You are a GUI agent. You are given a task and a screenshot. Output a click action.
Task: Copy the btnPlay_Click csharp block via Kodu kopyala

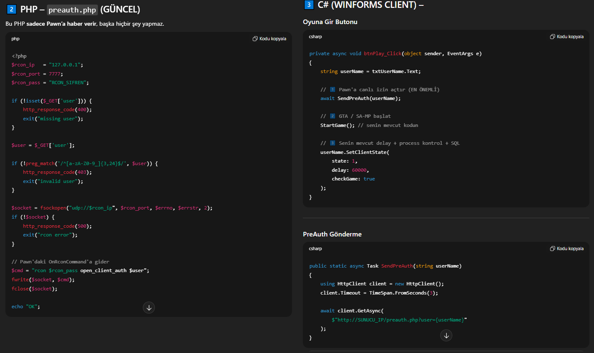pos(567,37)
